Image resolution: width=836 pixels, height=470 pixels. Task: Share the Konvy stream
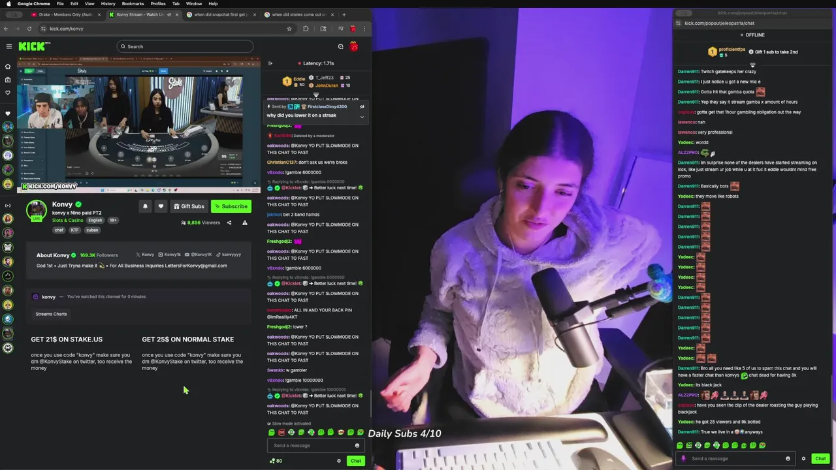pyautogui.click(x=229, y=223)
